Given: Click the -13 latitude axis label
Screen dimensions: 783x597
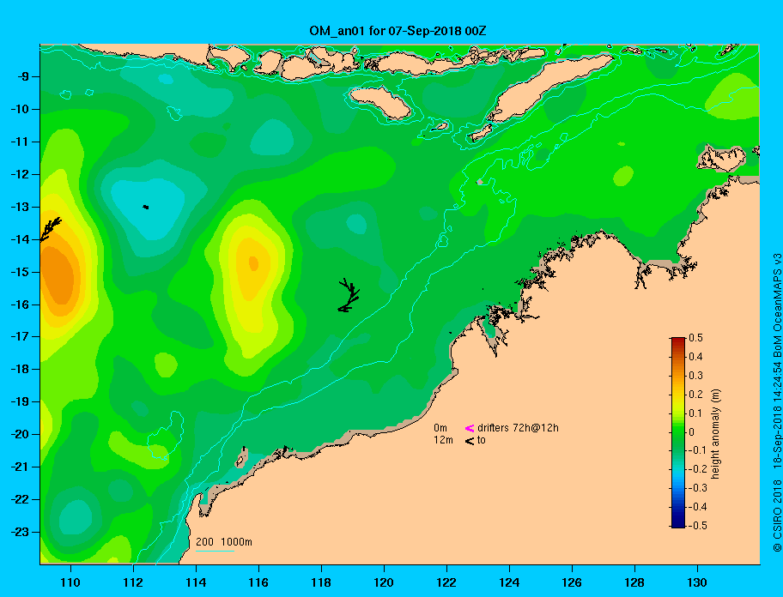Looking at the screenshot, I should [x=21, y=207].
